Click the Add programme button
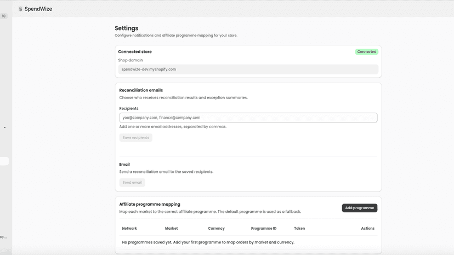Viewport: 454px width, 255px height. (360, 208)
